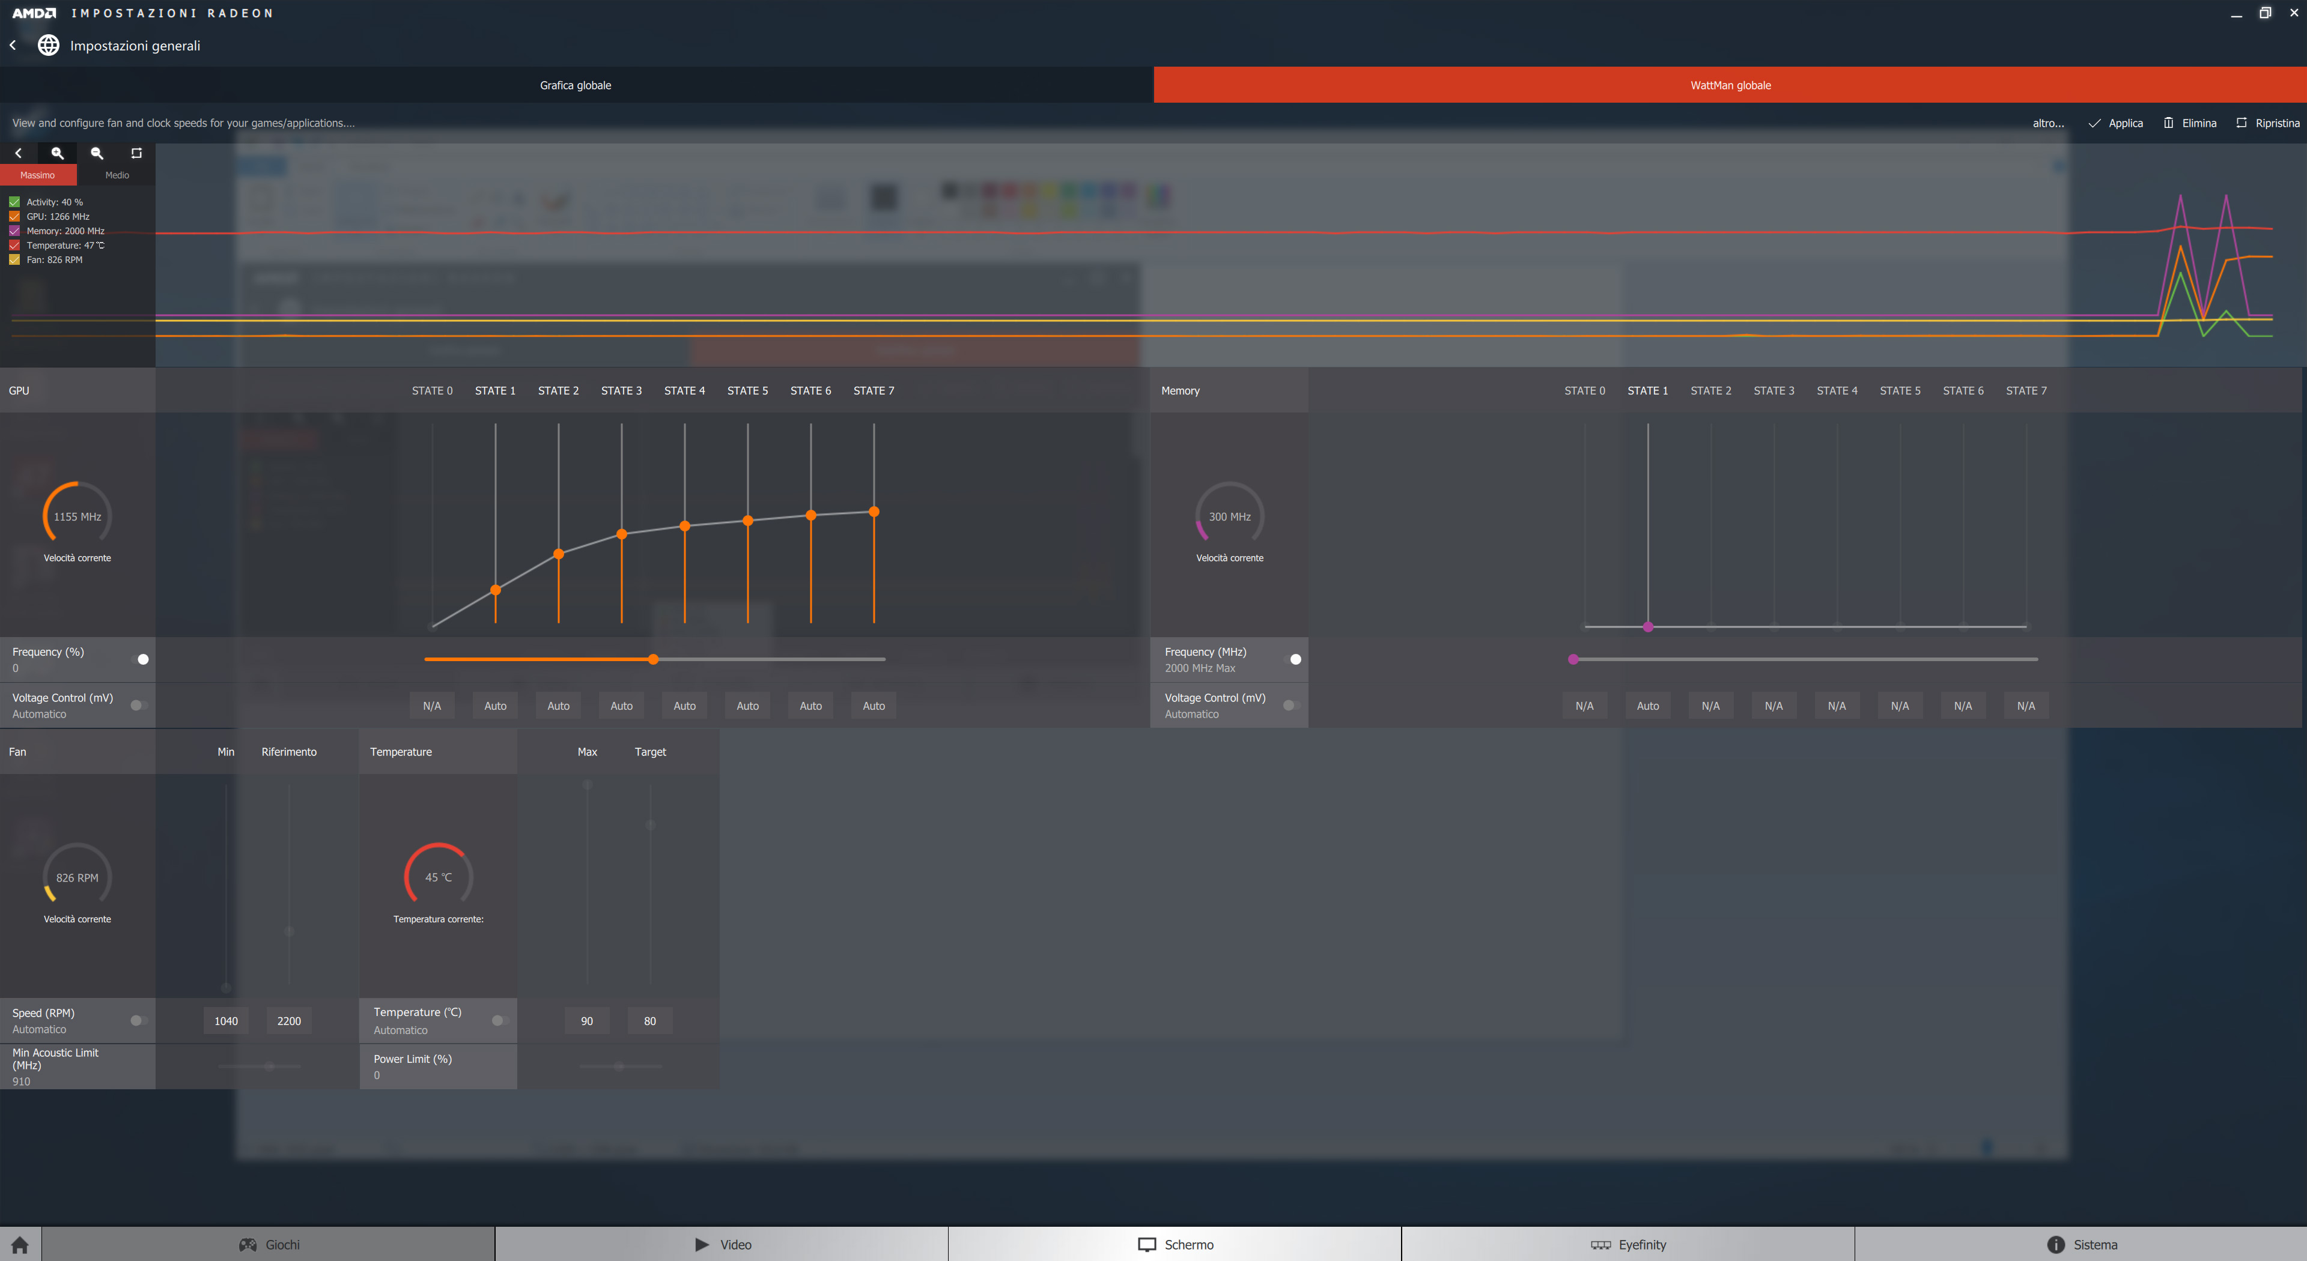Toggle the Temperature (°C) automatic switch

pos(500,1020)
